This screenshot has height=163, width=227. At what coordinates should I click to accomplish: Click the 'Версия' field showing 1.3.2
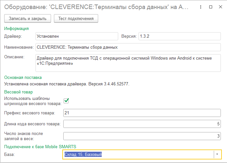coord(179,36)
